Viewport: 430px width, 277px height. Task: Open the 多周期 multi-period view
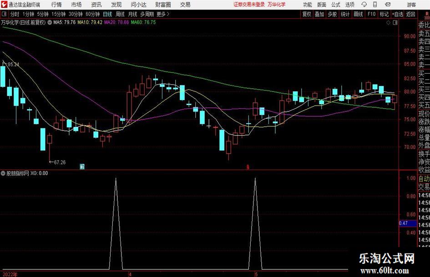[x=147, y=14]
